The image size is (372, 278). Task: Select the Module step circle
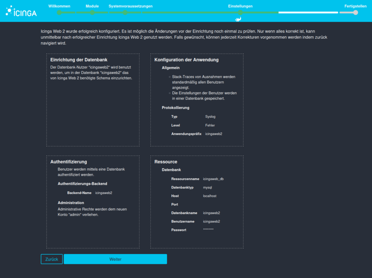point(92,13)
